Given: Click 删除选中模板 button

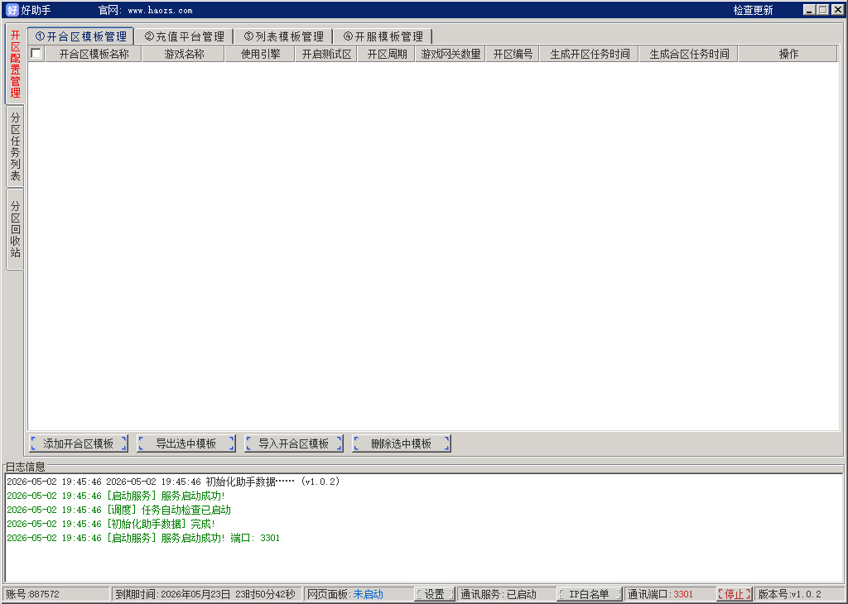Looking at the screenshot, I should pos(402,443).
